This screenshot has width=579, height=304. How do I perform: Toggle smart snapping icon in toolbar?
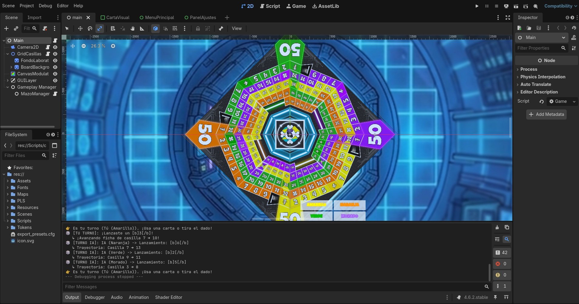tap(166, 28)
